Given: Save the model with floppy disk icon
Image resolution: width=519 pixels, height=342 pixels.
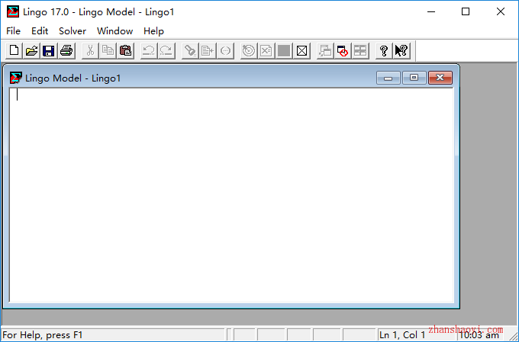Looking at the screenshot, I should 49,50.
